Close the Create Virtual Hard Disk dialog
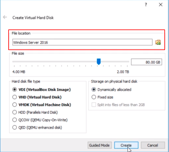The width and height of the screenshot is (169, 152). (161, 5)
